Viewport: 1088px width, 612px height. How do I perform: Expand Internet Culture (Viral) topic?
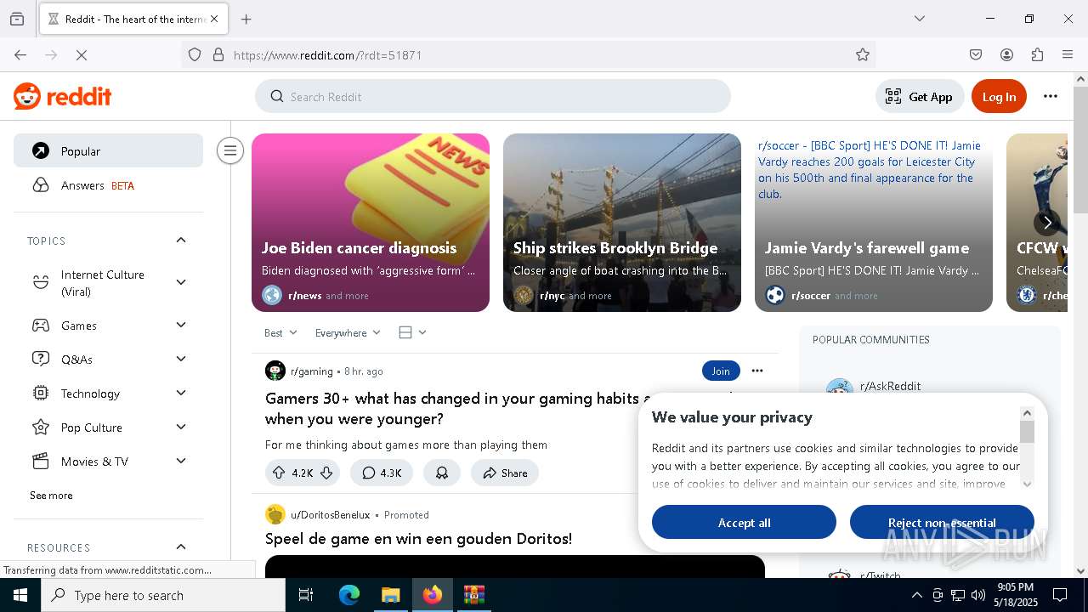108,283
